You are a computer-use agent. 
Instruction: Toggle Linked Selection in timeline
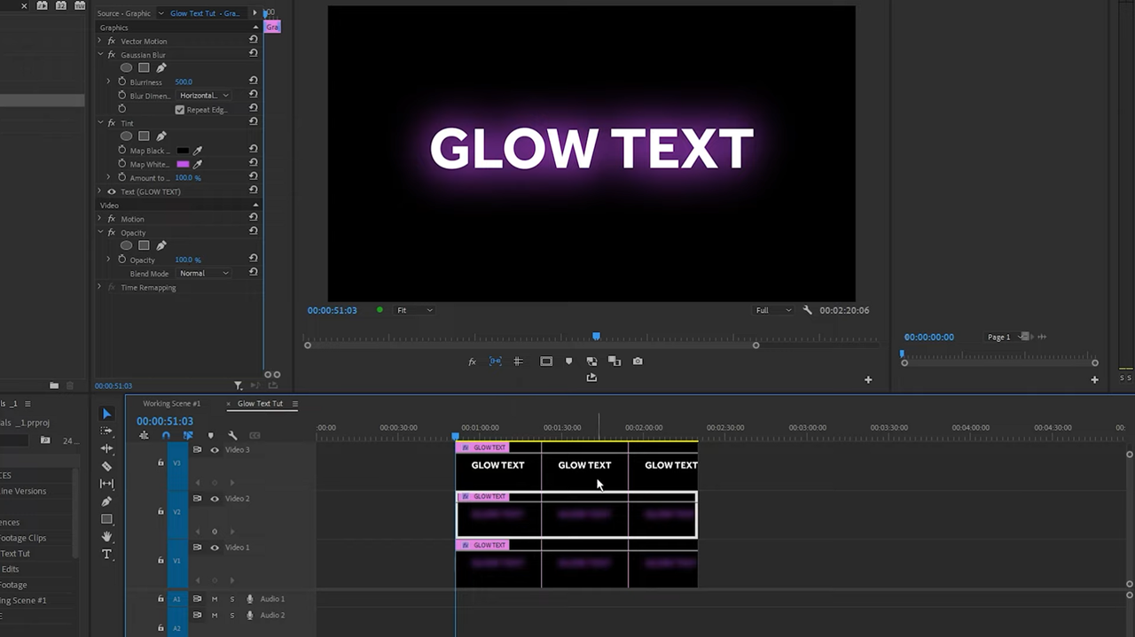click(188, 436)
